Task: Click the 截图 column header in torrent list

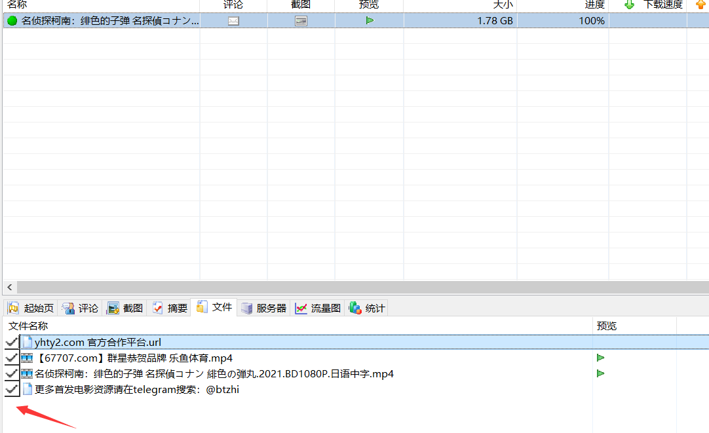Action: (x=301, y=5)
